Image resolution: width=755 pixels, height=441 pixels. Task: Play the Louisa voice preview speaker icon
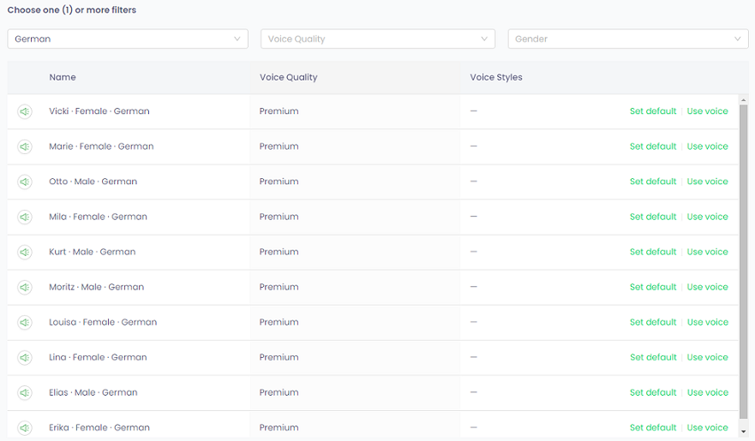[25, 322]
